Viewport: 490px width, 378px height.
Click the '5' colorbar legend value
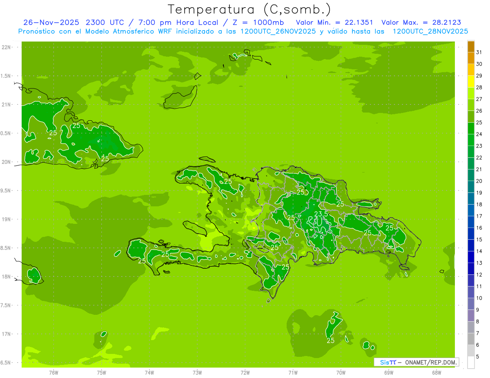[478, 357]
